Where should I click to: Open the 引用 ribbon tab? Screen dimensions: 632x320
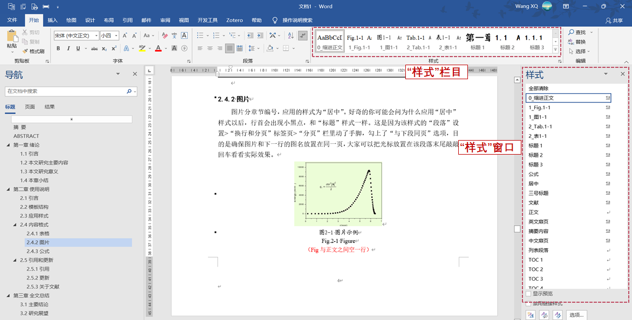click(127, 20)
